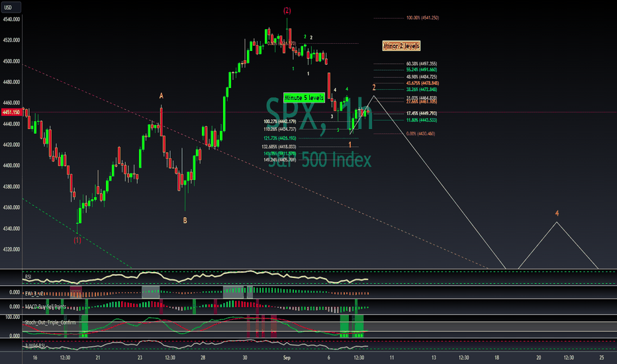This screenshot has height=364, width=617.
Task: Click the 17.45% (4449.793) Fibonacci level
Action: point(422,114)
